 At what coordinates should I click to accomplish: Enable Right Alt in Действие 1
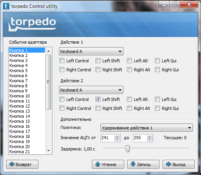tap(129, 70)
